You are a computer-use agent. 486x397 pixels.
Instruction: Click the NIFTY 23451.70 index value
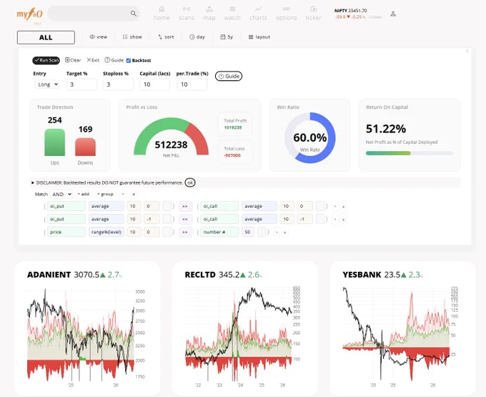pos(350,11)
